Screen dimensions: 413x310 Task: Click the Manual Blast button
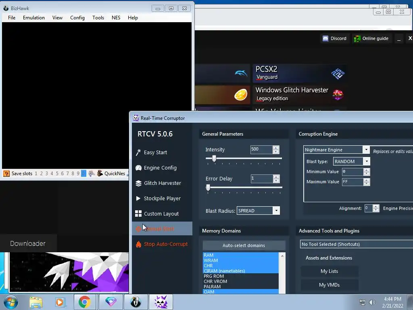click(162, 228)
